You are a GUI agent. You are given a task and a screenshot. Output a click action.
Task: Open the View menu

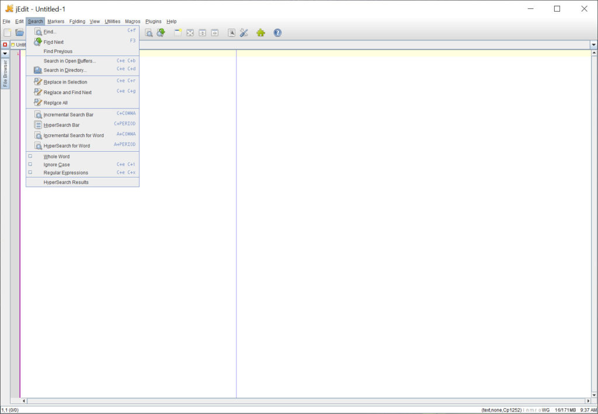coord(95,22)
